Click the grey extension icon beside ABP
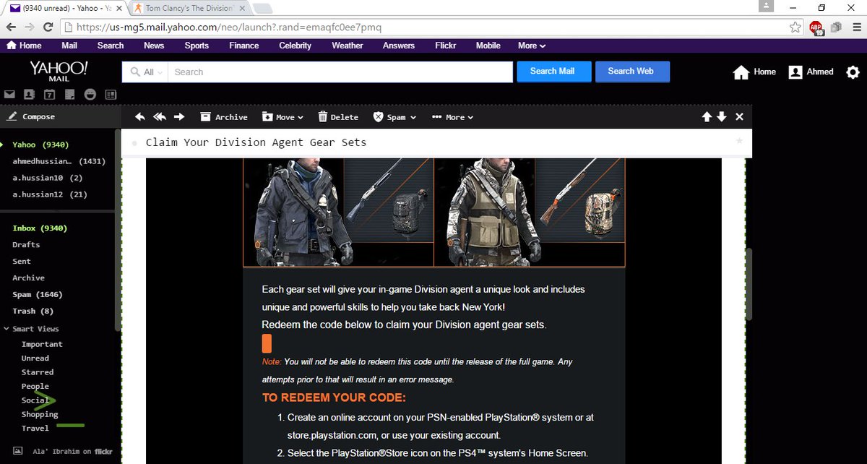The image size is (867, 464). point(837,27)
